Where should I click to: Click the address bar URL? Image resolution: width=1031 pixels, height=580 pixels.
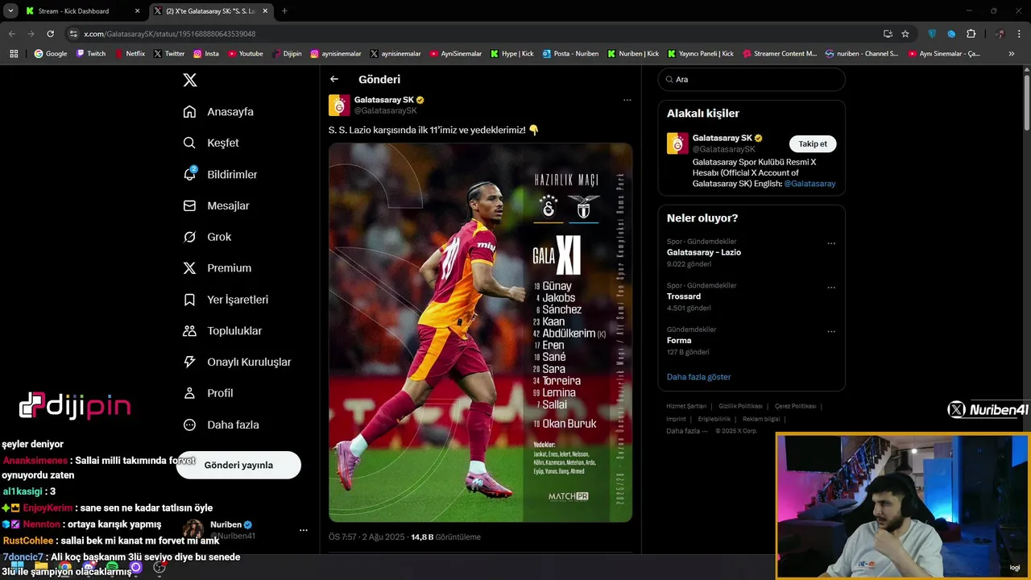[169, 34]
